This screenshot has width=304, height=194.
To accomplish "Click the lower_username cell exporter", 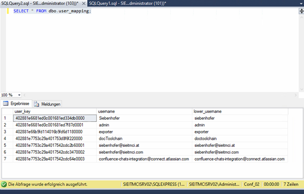I will [240, 132].
